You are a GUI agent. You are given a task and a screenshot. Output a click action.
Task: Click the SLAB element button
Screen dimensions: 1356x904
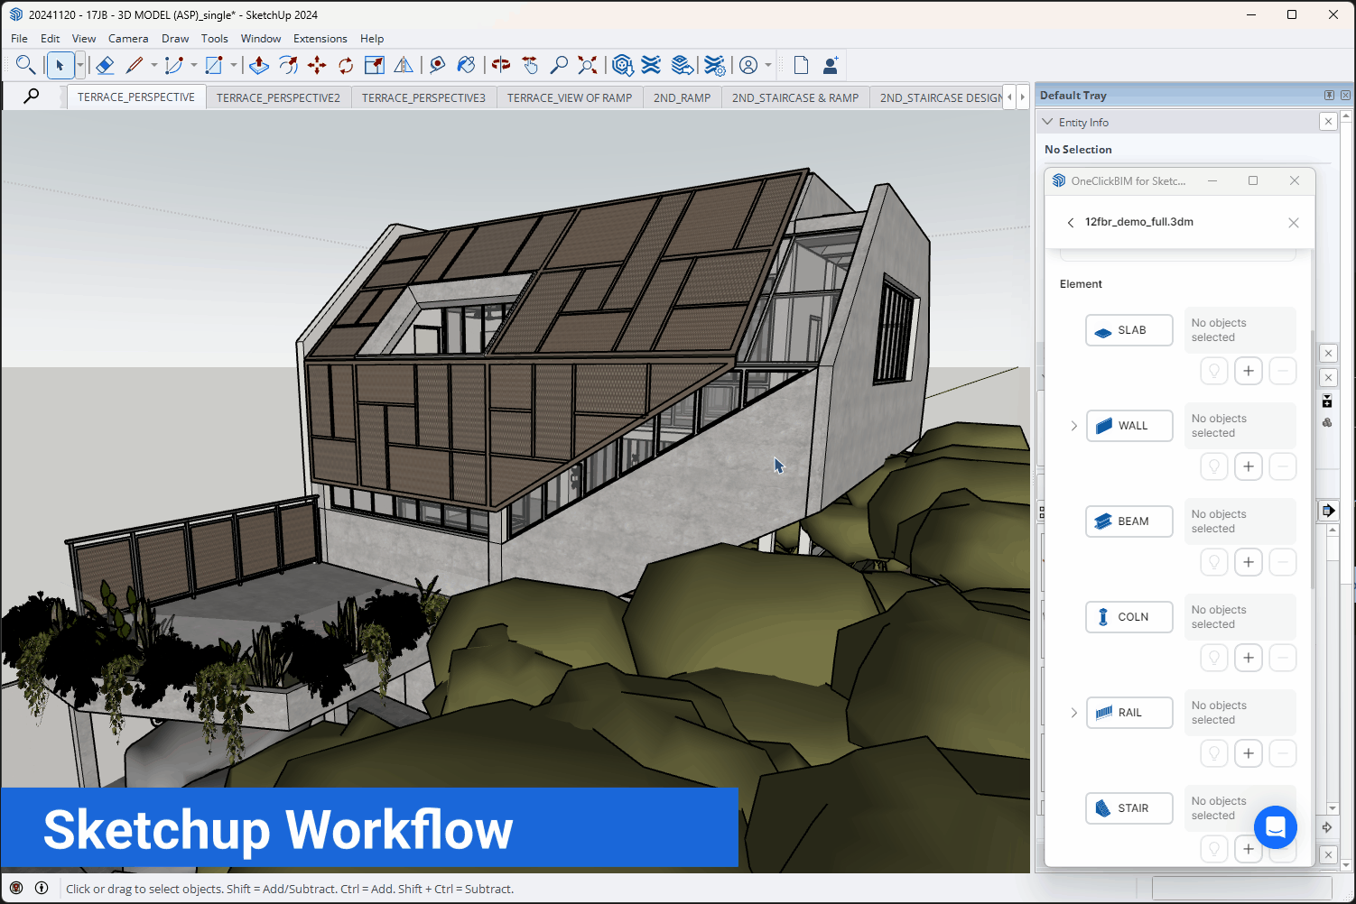[1129, 330]
